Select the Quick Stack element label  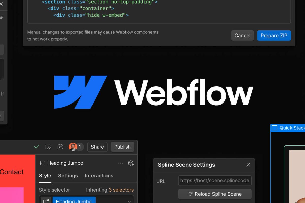coord(288,128)
